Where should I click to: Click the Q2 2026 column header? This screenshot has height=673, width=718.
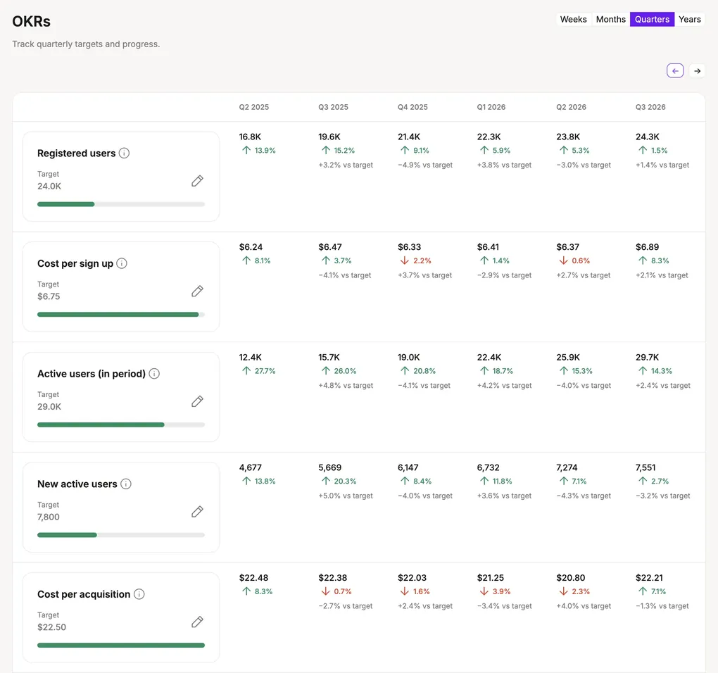point(571,107)
